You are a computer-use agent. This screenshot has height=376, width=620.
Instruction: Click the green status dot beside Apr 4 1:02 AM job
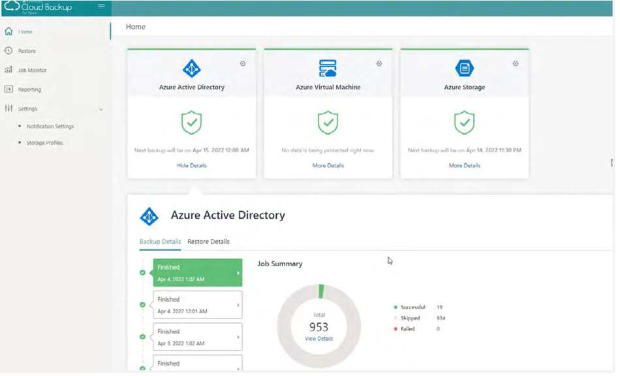143,274
